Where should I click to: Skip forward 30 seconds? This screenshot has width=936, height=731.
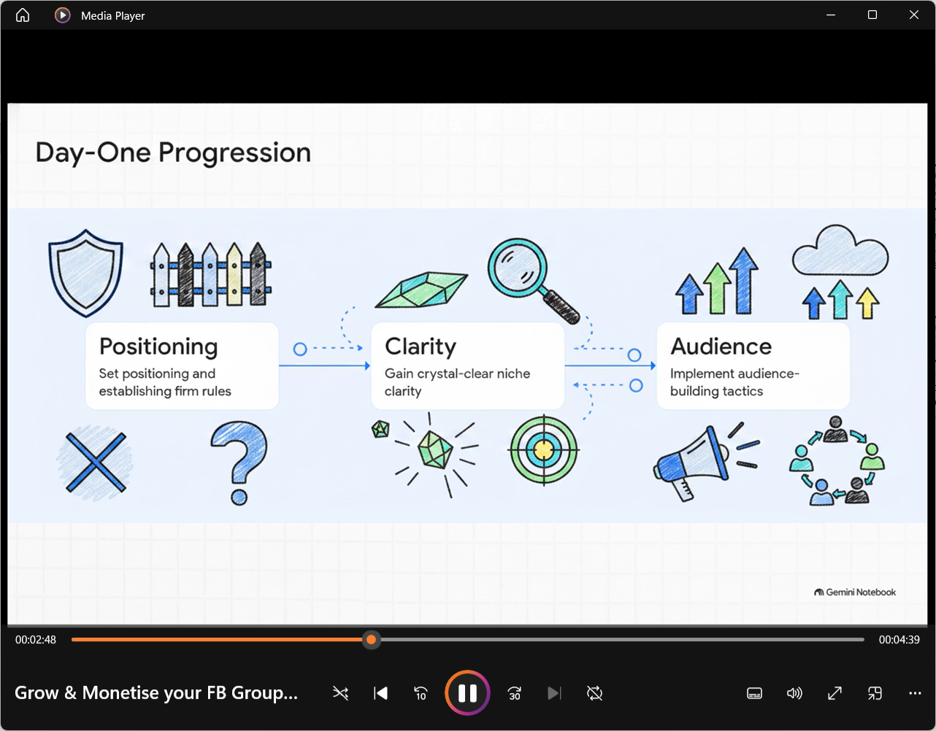coord(515,693)
